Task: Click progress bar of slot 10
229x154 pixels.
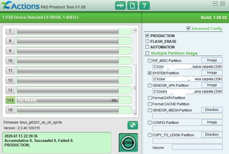Action: click(x=68, y=61)
